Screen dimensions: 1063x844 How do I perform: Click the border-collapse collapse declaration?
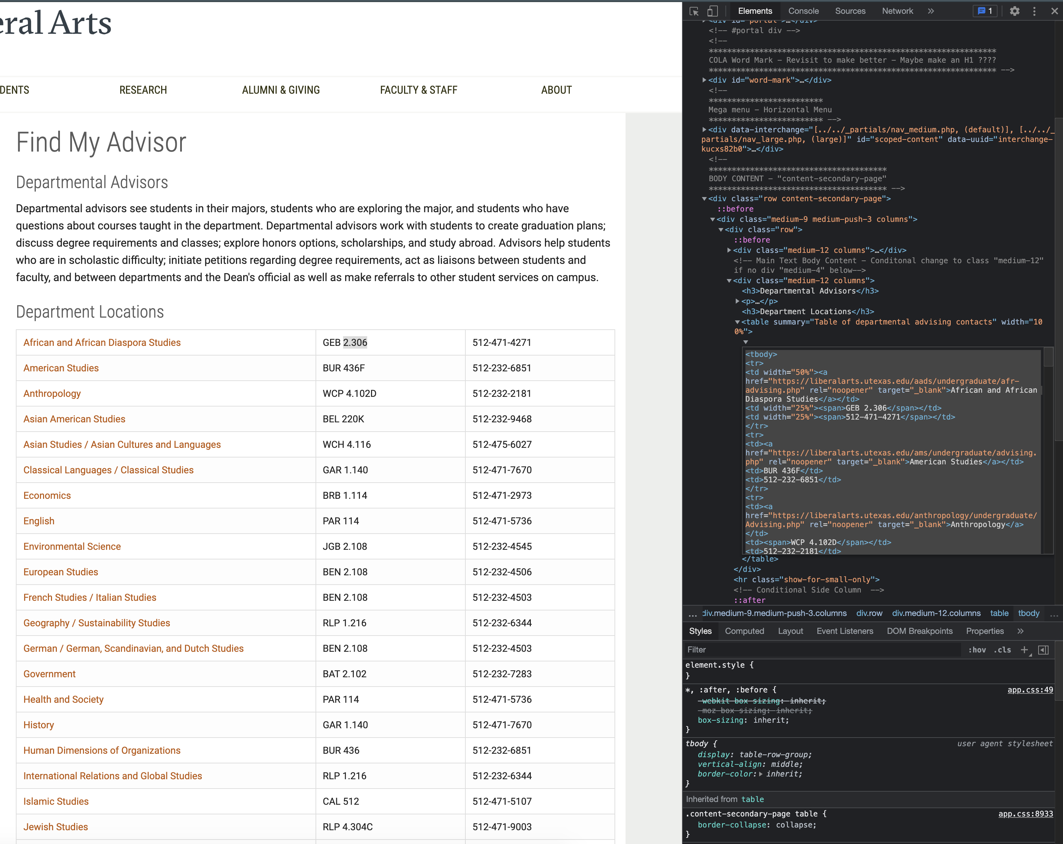point(757,825)
